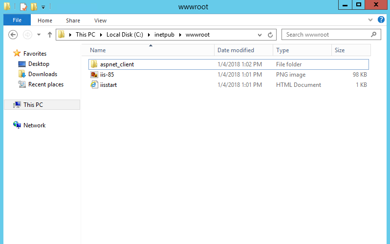Viewport: 390px width, 244px height.
Task: Select Downloads under Favorites
Action: pyautogui.click(x=43, y=74)
